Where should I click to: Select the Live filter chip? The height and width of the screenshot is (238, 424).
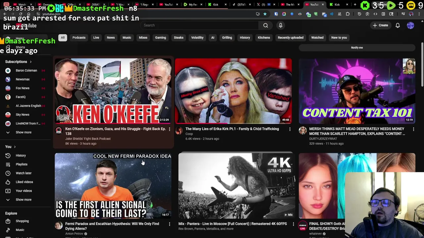tap(96, 38)
